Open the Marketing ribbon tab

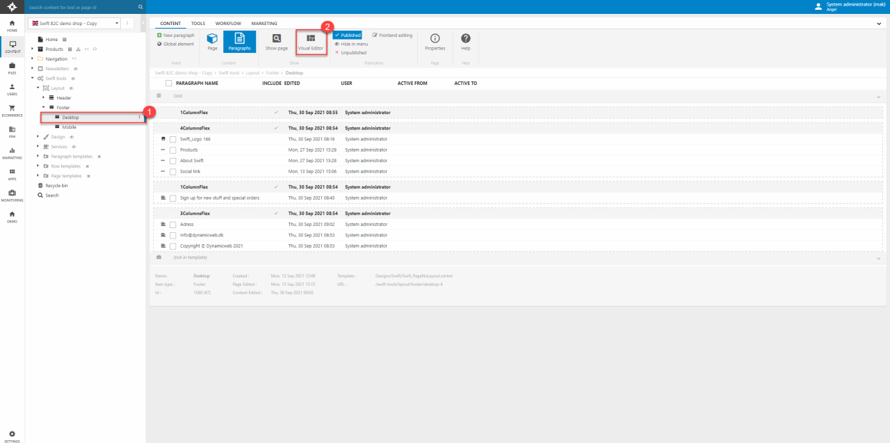pyautogui.click(x=264, y=23)
